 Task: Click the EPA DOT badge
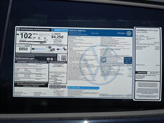click(x=18, y=29)
